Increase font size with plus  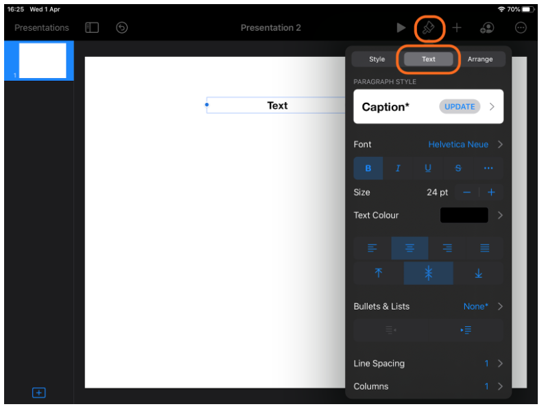point(491,192)
